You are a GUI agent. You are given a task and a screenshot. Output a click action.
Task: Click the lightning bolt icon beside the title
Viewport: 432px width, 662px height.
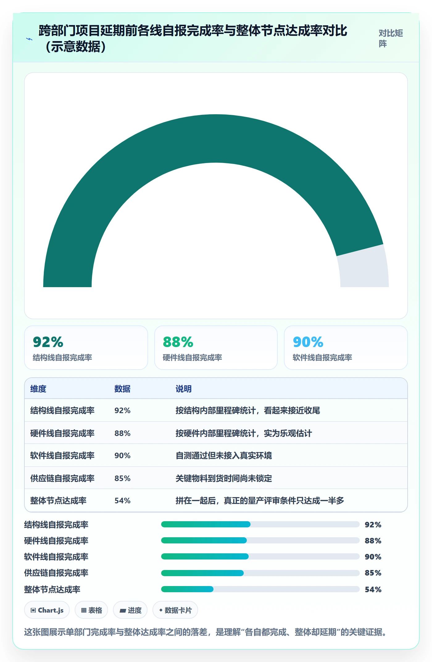(30, 39)
